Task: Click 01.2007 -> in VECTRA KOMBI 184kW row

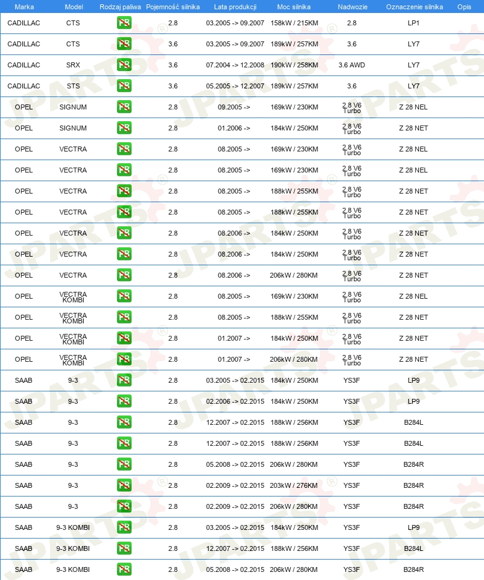Action: (234, 338)
